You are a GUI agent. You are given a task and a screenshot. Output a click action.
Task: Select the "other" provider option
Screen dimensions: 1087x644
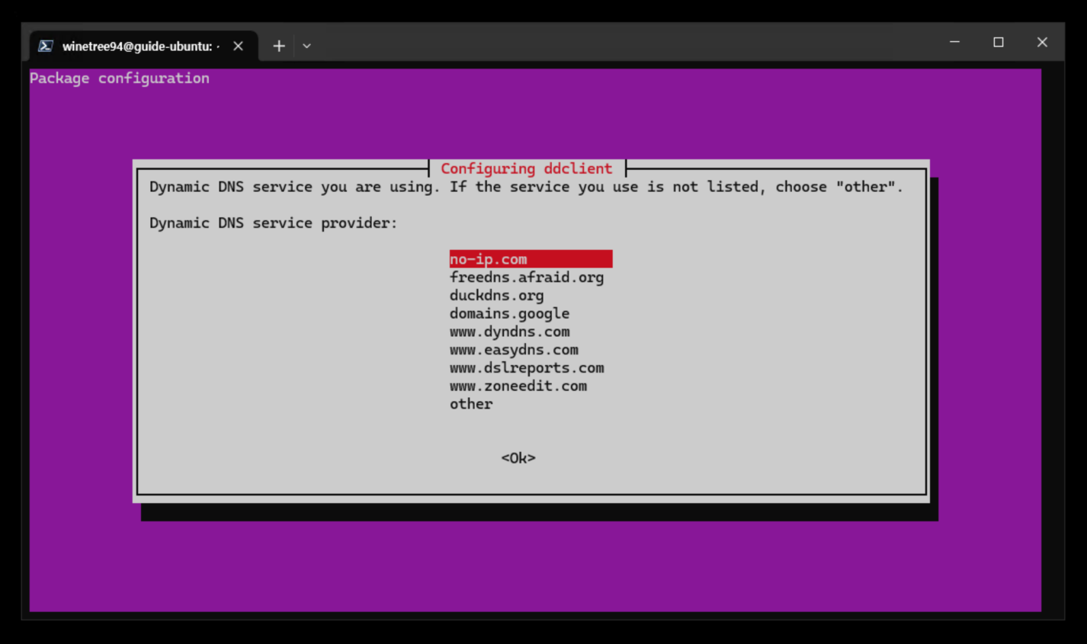(x=471, y=404)
